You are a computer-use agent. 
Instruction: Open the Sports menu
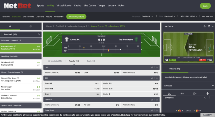[40, 6]
